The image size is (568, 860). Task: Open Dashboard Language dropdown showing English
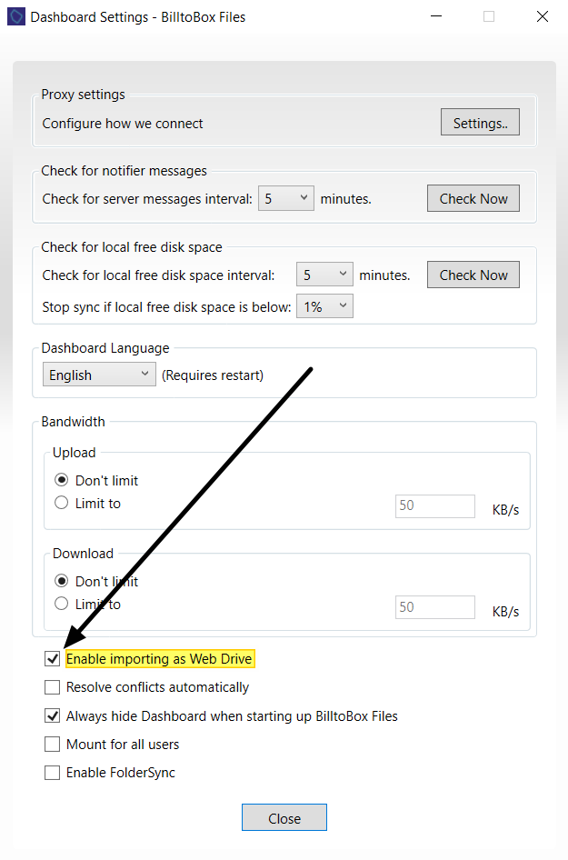coord(99,375)
